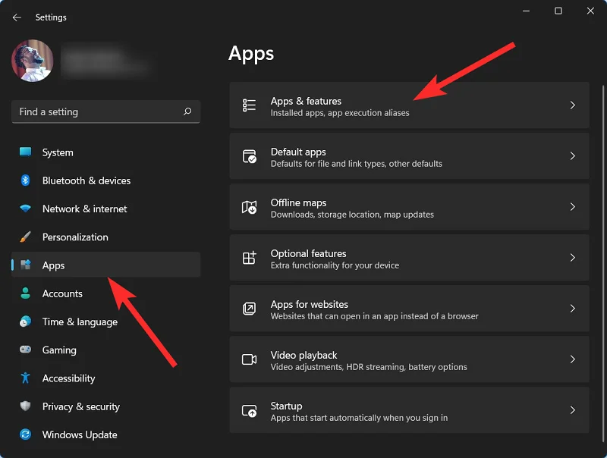This screenshot has width=607, height=458.
Task: Expand the Default apps chevron
Action: pyautogui.click(x=573, y=156)
